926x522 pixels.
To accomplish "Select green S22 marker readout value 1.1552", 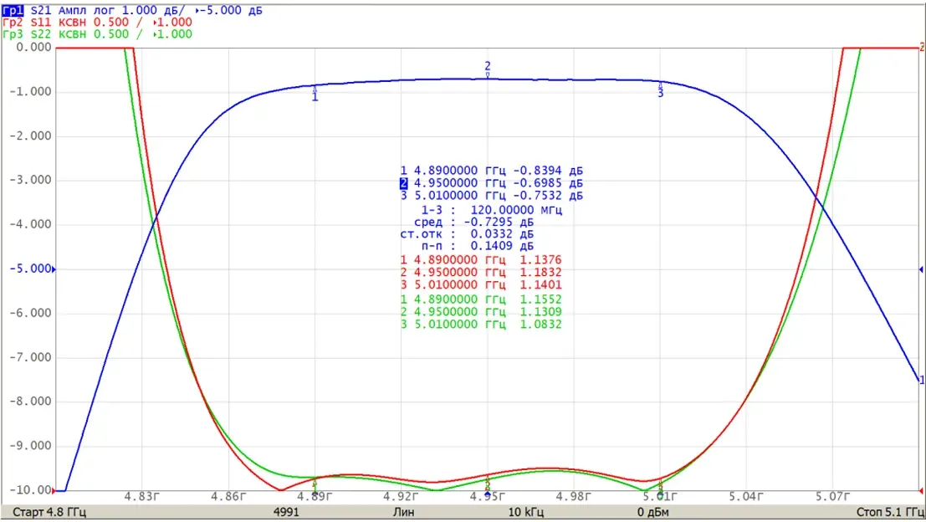I will tap(540, 299).
